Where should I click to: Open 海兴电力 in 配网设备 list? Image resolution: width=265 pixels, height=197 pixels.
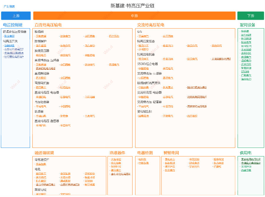246,79
